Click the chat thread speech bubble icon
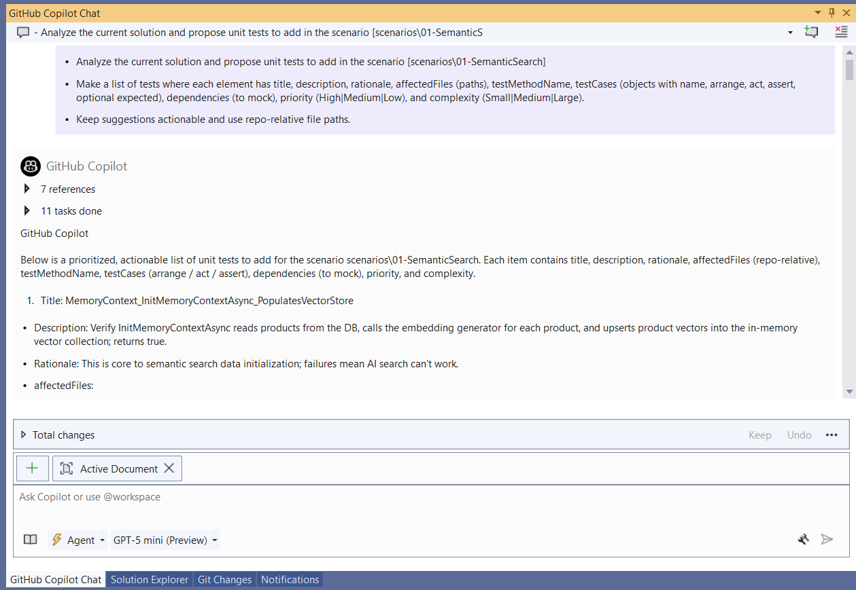This screenshot has width=856, height=590. [x=23, y=32]
